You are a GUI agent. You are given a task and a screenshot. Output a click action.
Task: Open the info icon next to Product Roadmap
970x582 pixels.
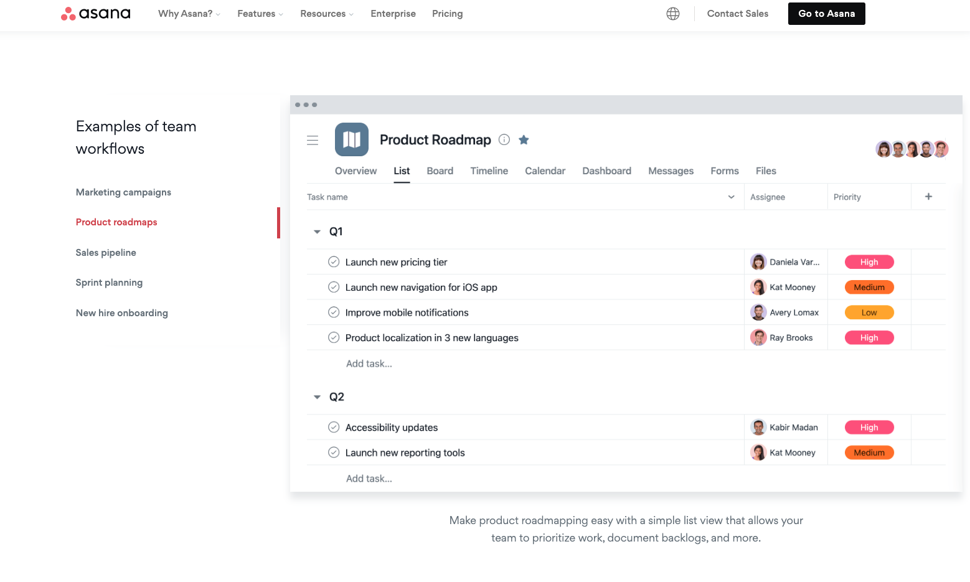[504, 140]
